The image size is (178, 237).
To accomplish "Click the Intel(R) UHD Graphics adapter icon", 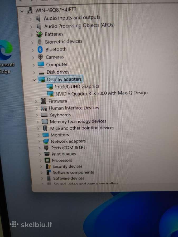I will (50, 87).
